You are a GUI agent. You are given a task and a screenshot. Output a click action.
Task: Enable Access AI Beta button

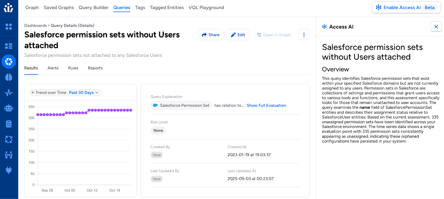point(406,8)
